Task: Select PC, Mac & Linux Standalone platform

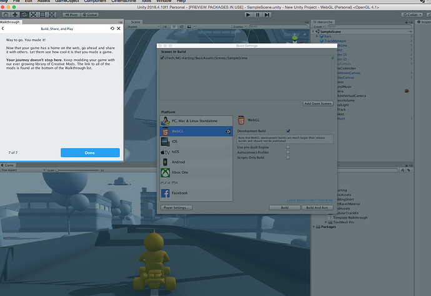Action: tap(196, 121)
